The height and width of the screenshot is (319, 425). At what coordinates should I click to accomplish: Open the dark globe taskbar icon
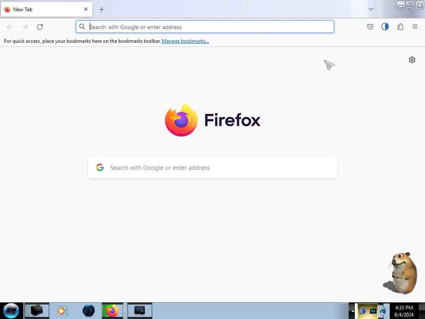[88, 311]
